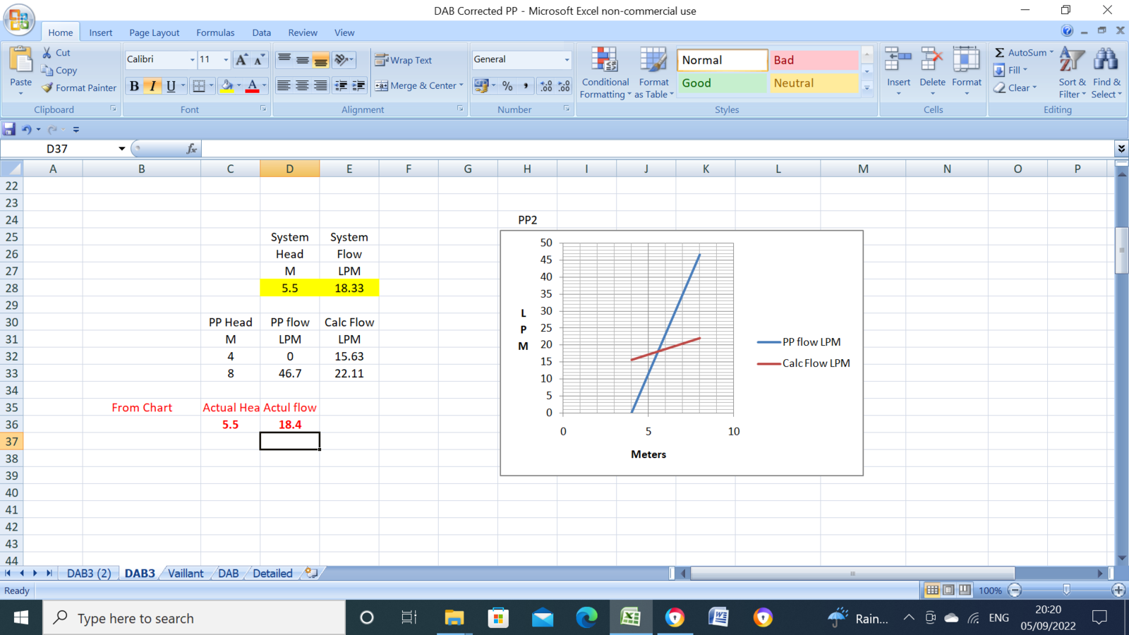This screenshot has width=1129, height=635.
Task: Toggle Italic formatting
Action: pyautogui.click(x=152, y=86)
